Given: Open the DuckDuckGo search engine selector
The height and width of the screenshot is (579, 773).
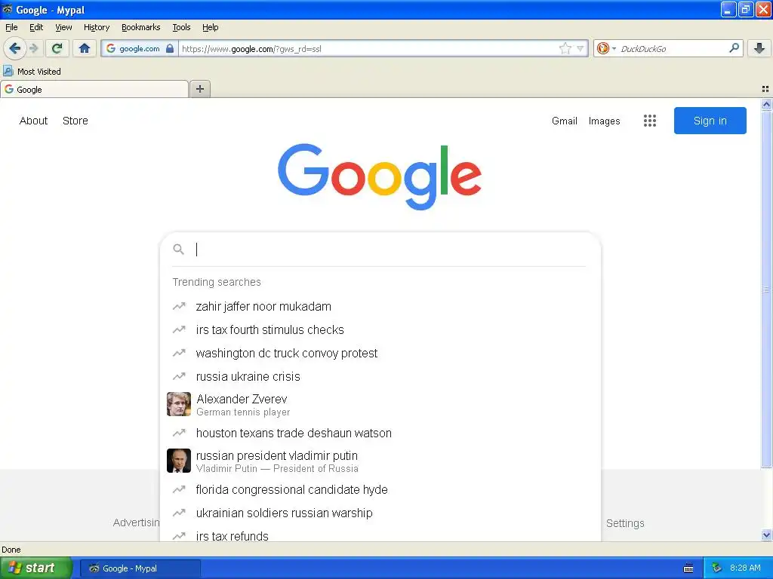Looking at the screenshot, I should [x=606, y=48].
